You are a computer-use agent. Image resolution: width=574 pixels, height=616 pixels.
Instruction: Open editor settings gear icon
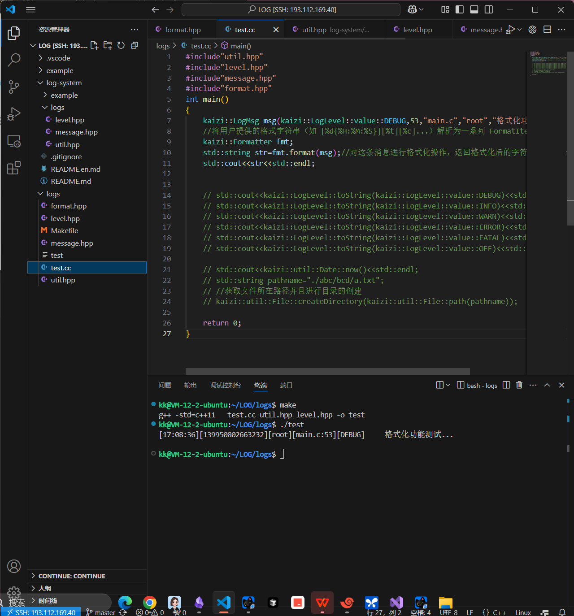[532, 30]
